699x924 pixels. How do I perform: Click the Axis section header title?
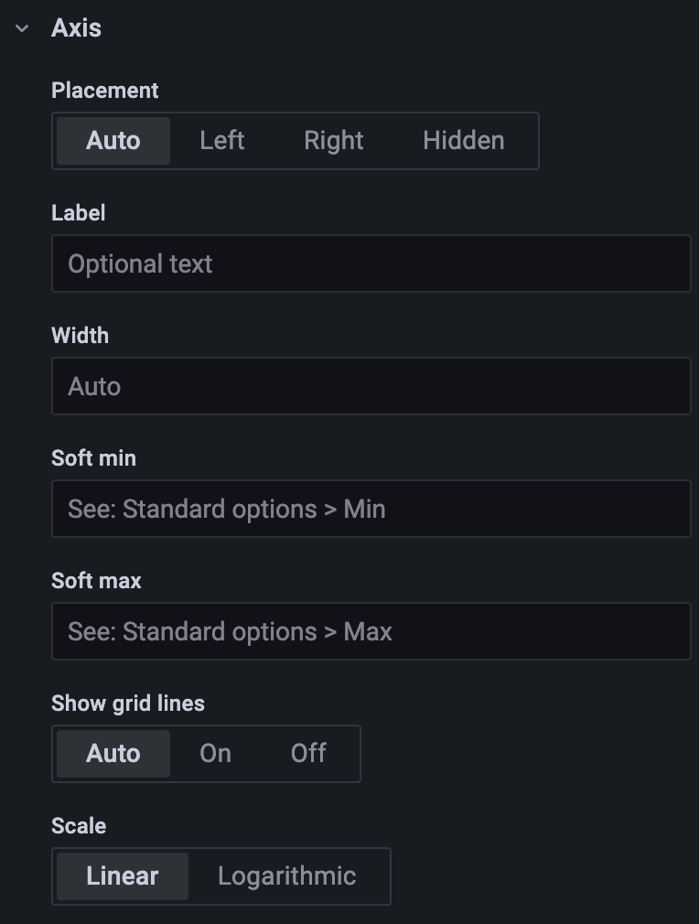[x=77, y=28]
